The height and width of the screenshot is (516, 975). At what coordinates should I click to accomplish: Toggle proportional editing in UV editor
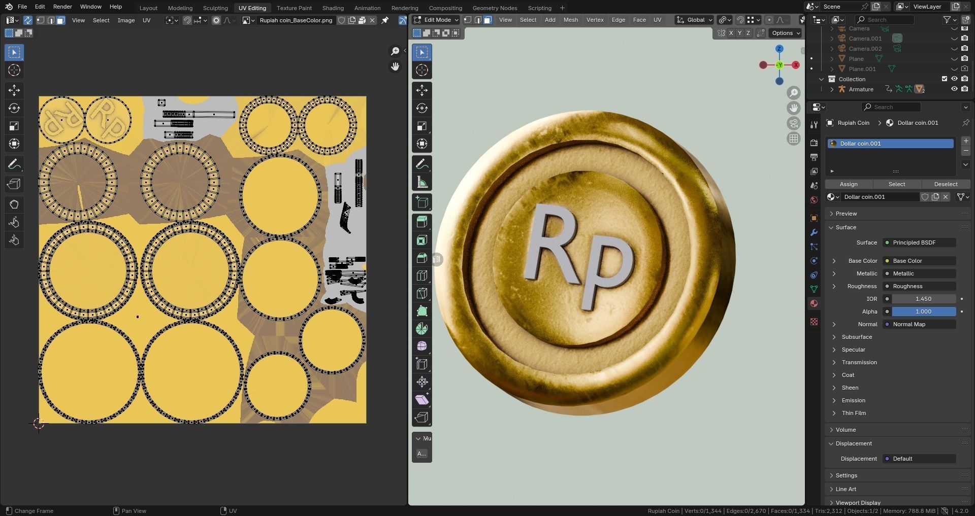click(216, 20)
